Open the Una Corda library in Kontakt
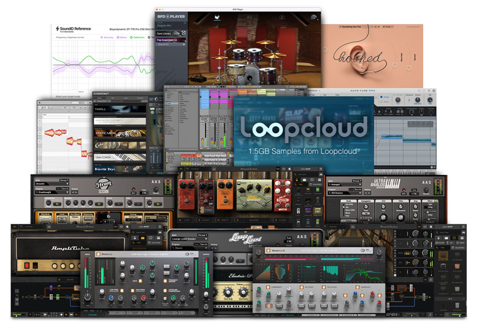Screen dimensions: 479x325 pyautogui.click(x=120, y=157)
